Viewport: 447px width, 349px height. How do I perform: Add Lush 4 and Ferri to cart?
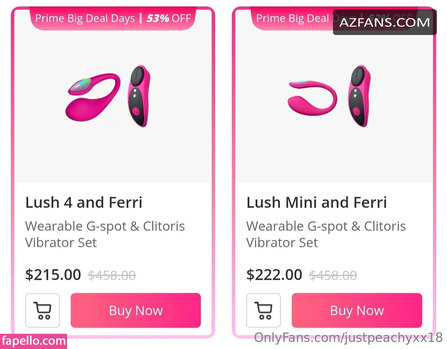coord(43,310)
